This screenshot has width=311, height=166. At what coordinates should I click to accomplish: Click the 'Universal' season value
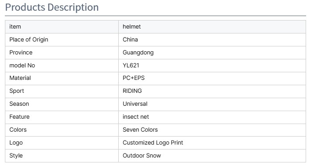coord(135,104)
